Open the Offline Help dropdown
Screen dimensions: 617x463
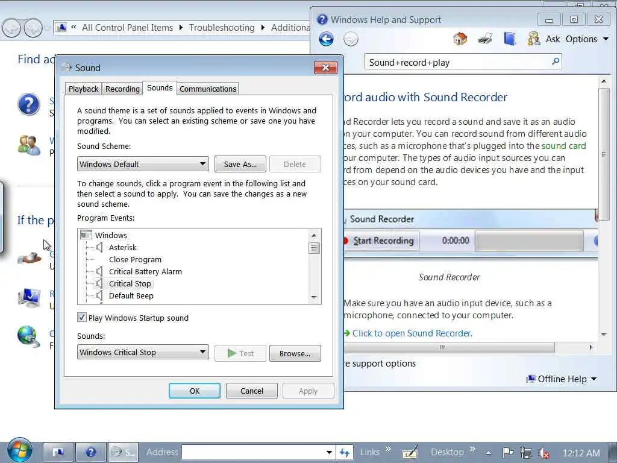pyautogui.click(x=562, y=379)
